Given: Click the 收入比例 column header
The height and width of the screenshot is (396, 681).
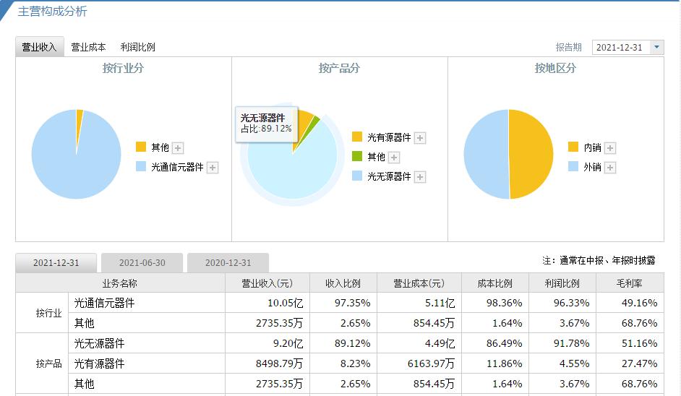Looking at the screenshot, I should (x=343, y=283).
